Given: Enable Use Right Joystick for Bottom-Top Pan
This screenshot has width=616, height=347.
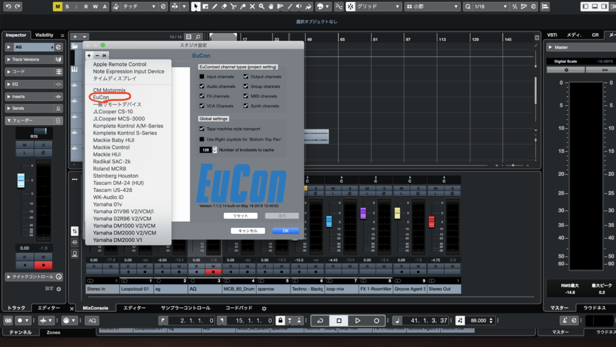Looking at the screenshot, I should click(203, 139).
